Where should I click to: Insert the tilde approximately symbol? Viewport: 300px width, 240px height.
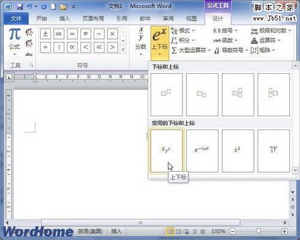pyautogui.click(x=99, y=34)
